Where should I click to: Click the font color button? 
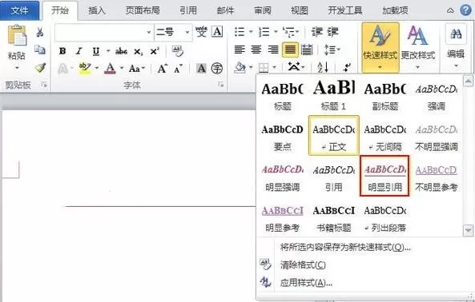point(110,69)
